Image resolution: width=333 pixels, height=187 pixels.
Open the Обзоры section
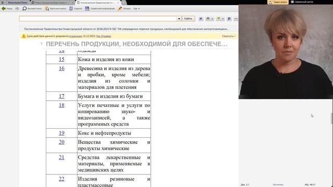124,9
